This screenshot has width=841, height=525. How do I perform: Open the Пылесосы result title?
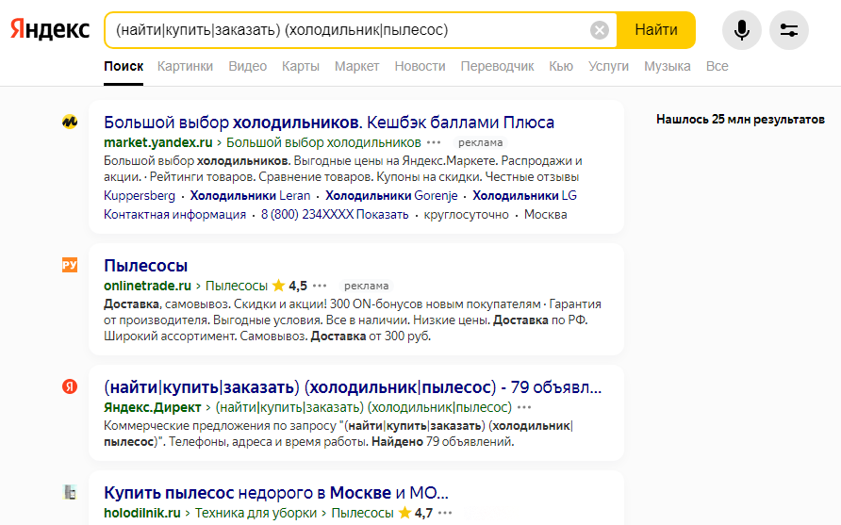(x=146, y=266)
